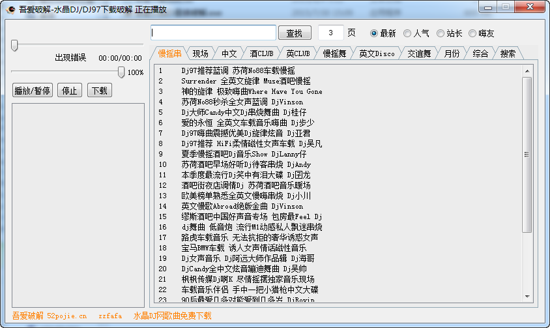The image size is (550, 328).
Task: Select the 嗨友 radio option
Action: point(472,33)
